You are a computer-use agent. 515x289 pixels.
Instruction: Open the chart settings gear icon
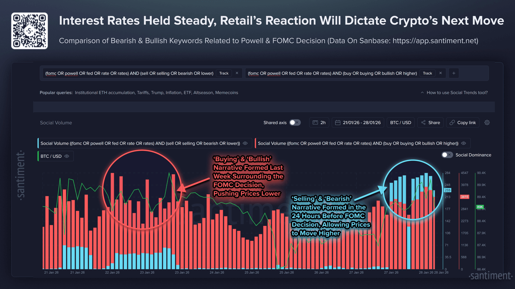[487, 123]
